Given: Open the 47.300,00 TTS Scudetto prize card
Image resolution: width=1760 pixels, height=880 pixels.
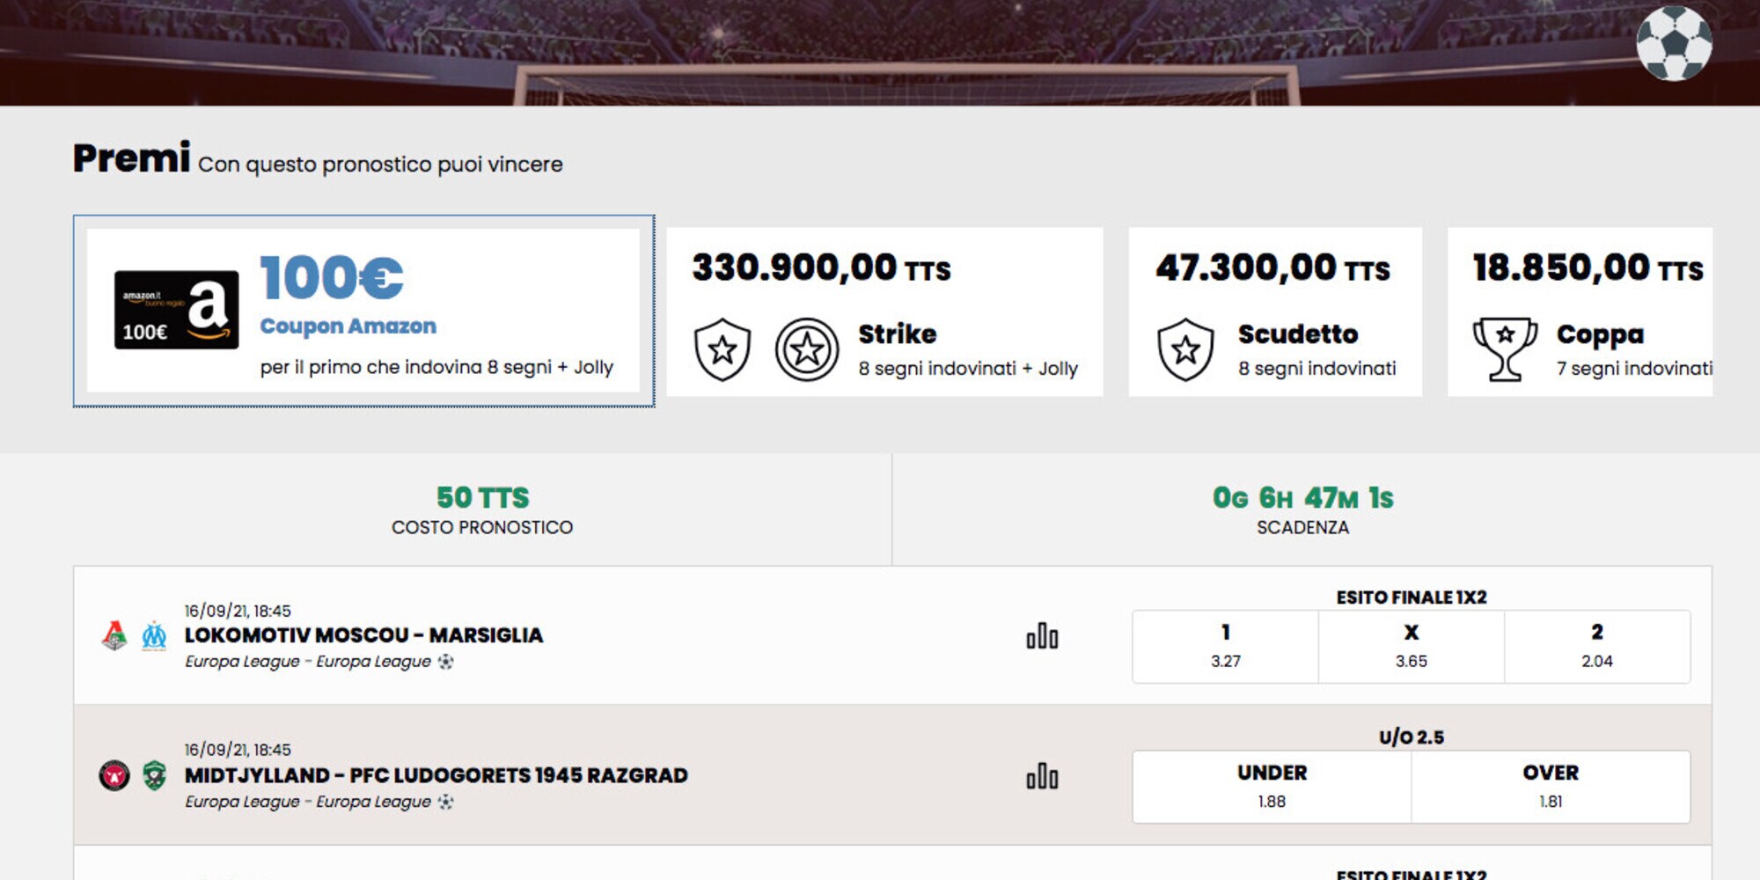Looking at the screenshot, I should [x=1275, y=312].
